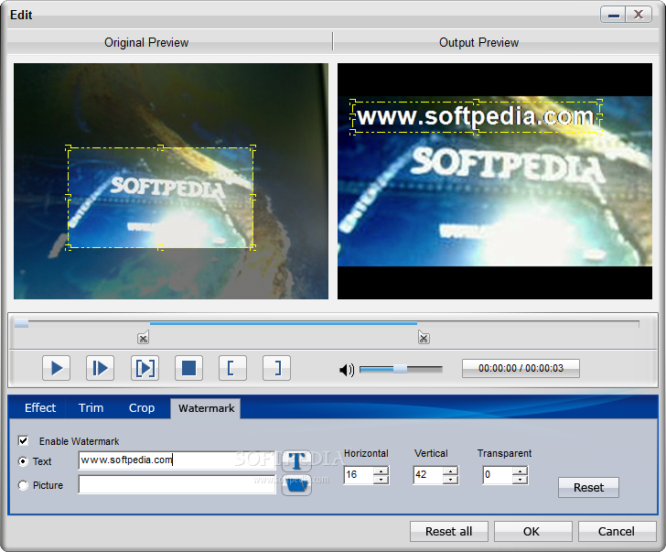Click the right scissors trim marker
The width and height of the screenshot is (666, 552).
[x=424, y=337]
